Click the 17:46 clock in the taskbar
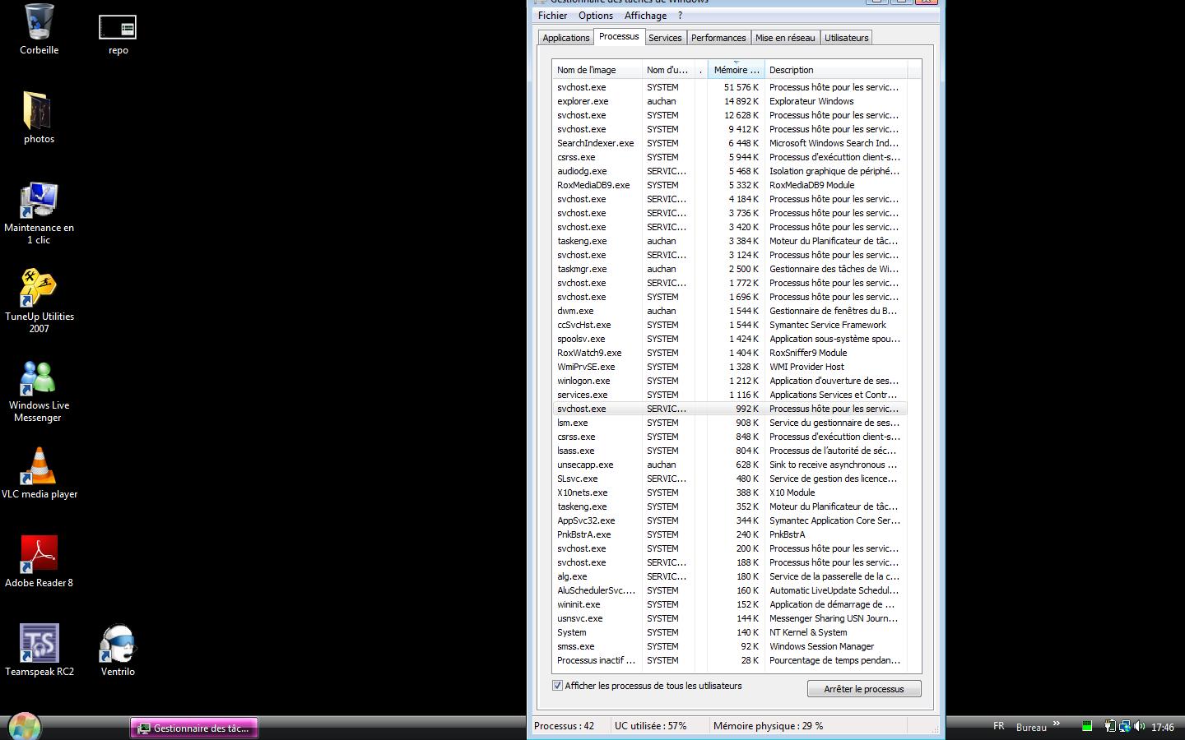The height and width of the screenshot is (740, 1185). coord(1163,727)
